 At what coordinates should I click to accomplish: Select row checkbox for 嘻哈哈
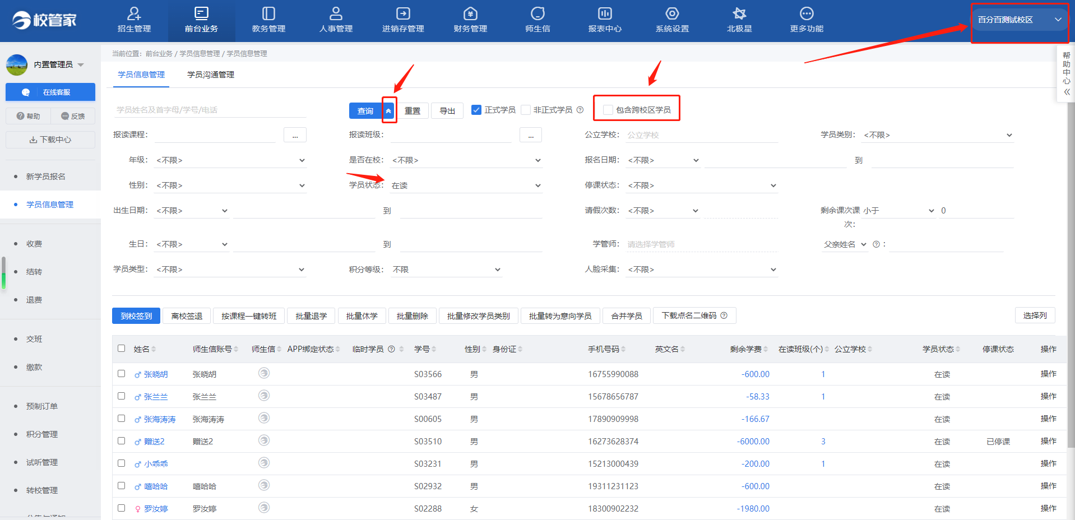122,485
